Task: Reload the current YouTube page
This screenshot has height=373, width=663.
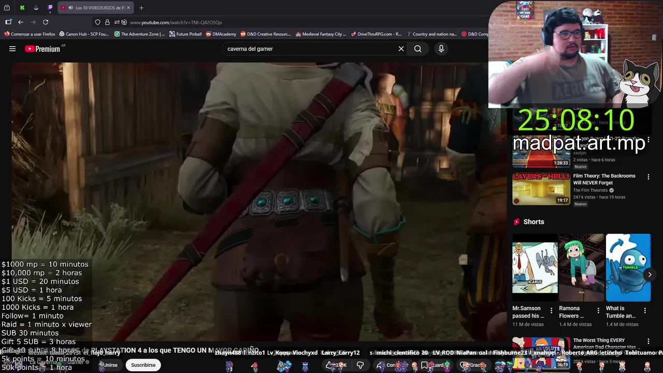Action: [x=46, y=22]
